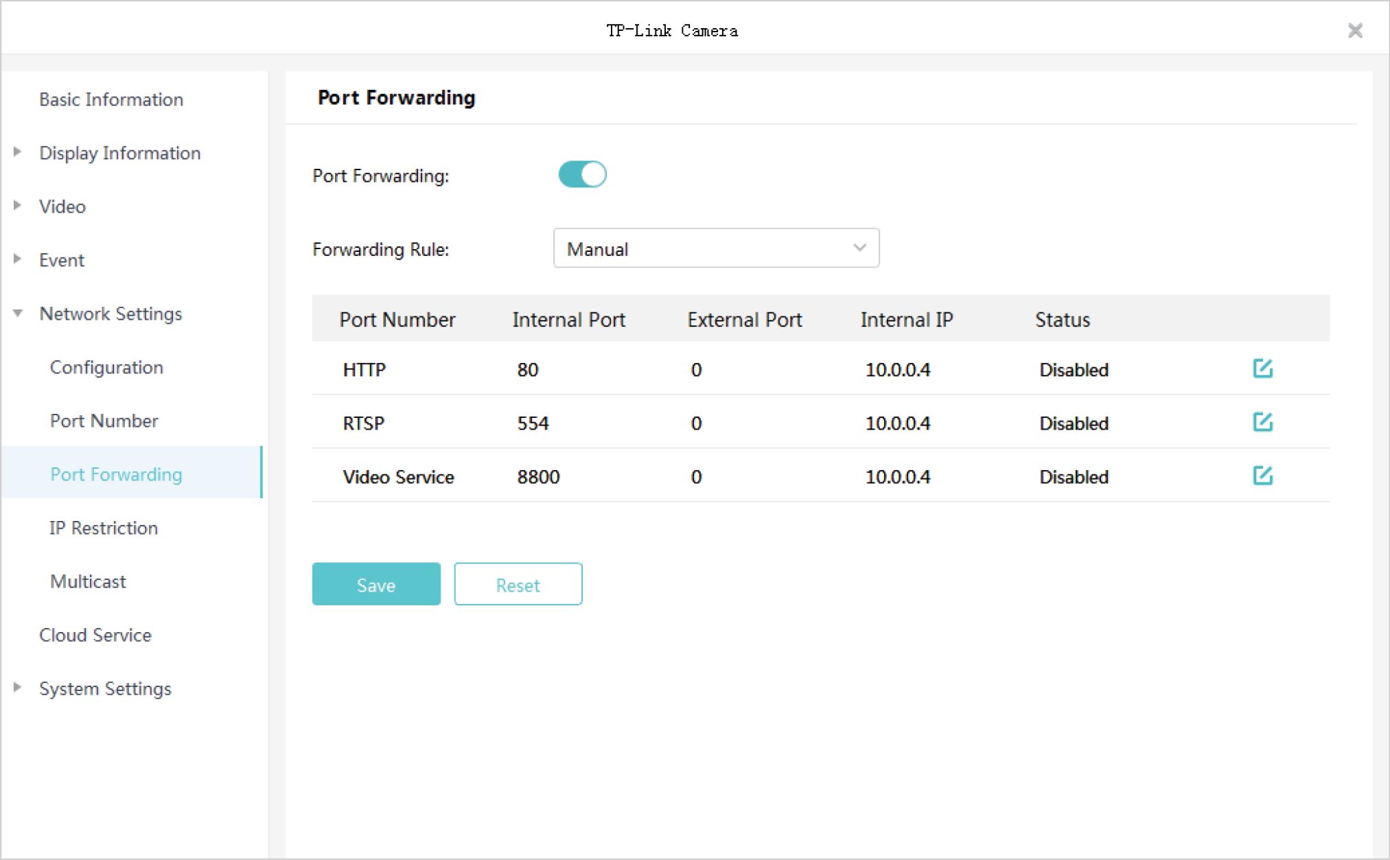The height and width of the screenshot is (860, 1390).
Task: Save the port forwarding settings
Action: tap(375, 584)
